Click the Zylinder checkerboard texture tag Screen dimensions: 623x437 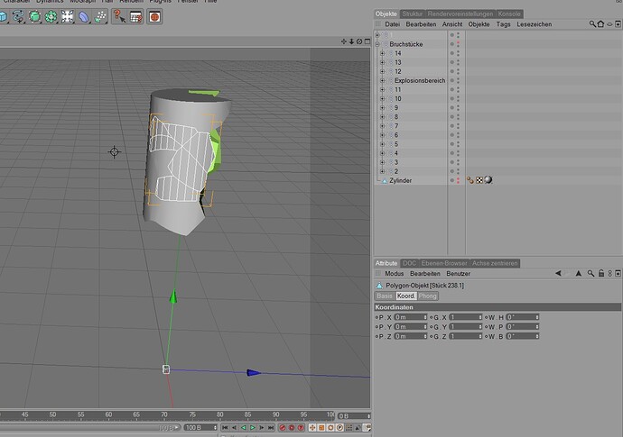[479, 180]
